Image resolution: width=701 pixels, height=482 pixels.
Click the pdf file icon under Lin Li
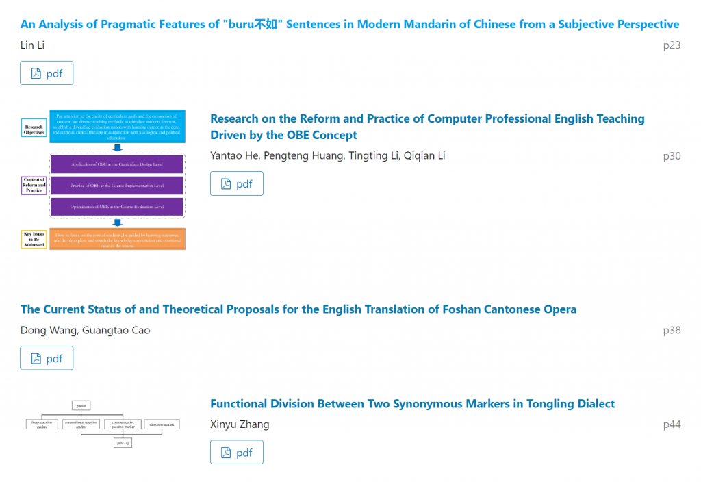tap(36, 73)
